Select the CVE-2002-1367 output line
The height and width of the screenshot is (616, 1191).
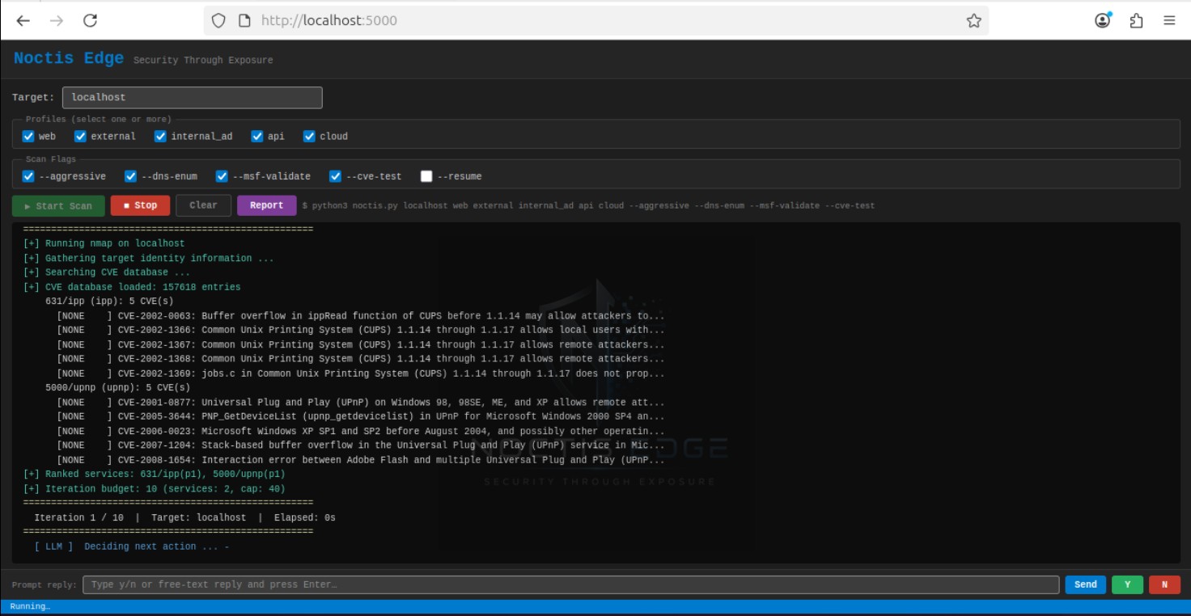point(361,344)
